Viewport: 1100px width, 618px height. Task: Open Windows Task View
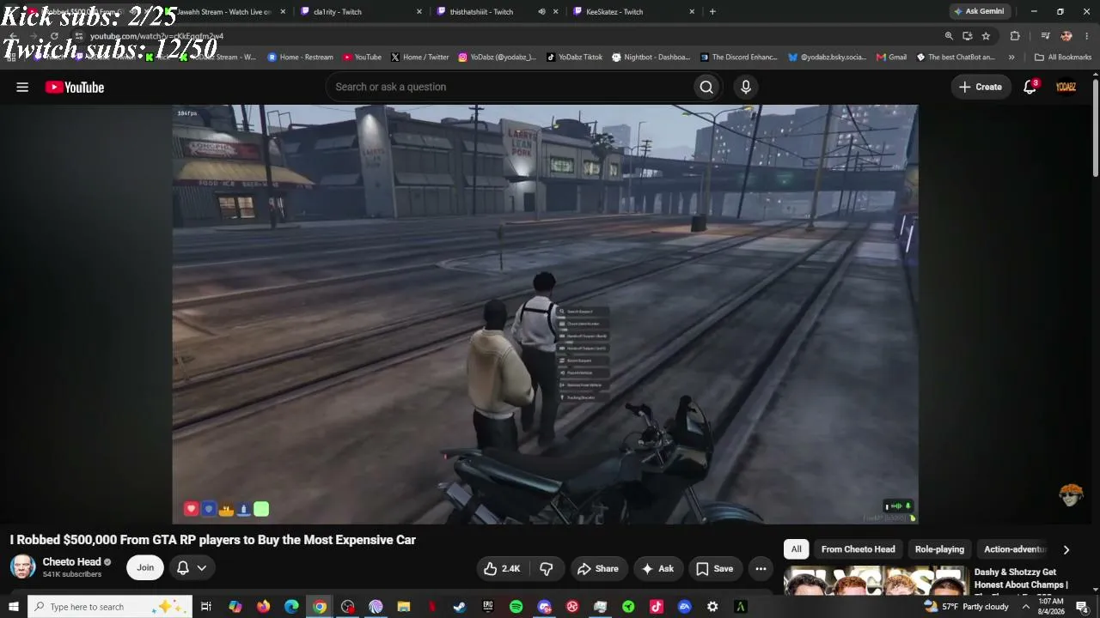206,607
